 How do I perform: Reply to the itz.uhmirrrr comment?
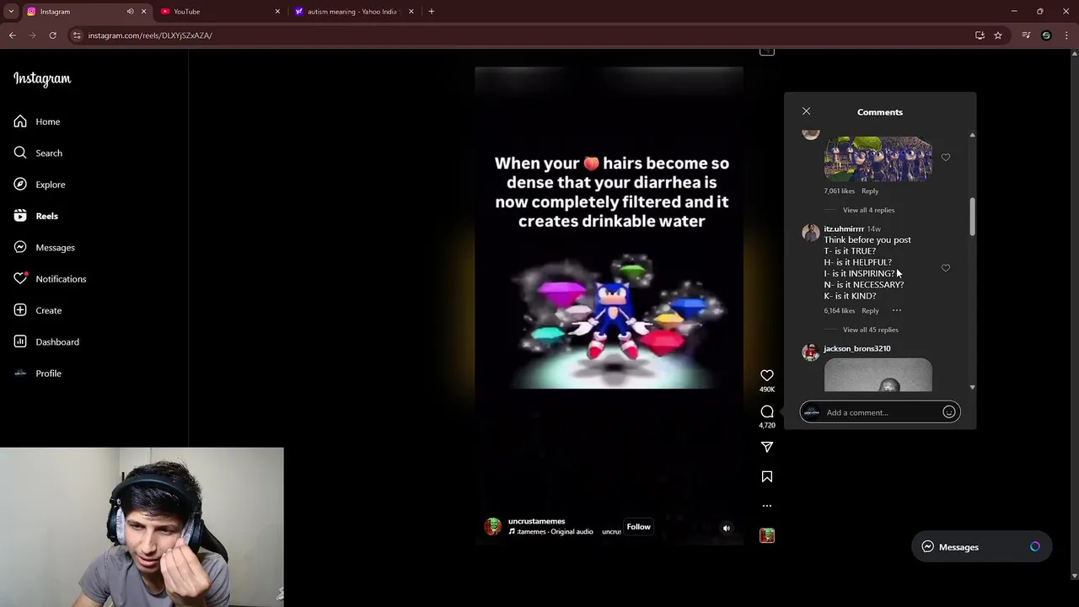click(870, 310)
